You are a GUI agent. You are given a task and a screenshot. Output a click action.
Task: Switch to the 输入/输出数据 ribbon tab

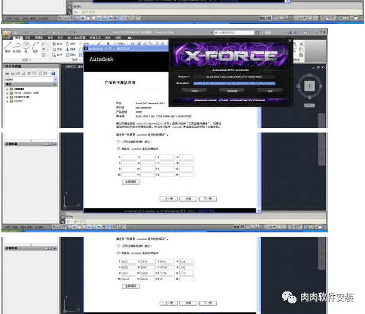point(77,38)
